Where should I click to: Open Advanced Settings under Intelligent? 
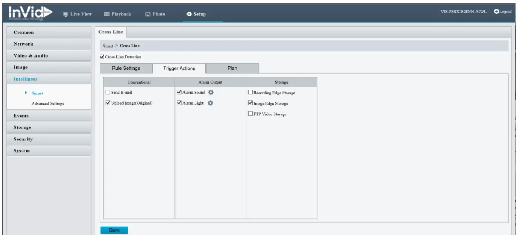click(x=48, y=103)
